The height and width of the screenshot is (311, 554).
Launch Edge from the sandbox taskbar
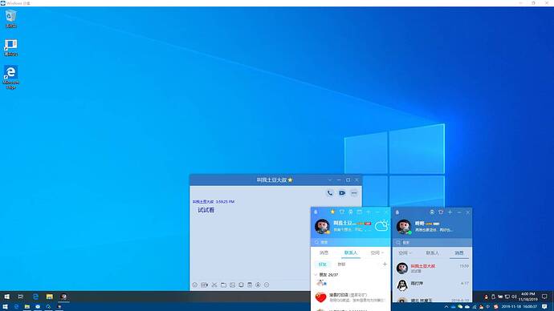35,297
